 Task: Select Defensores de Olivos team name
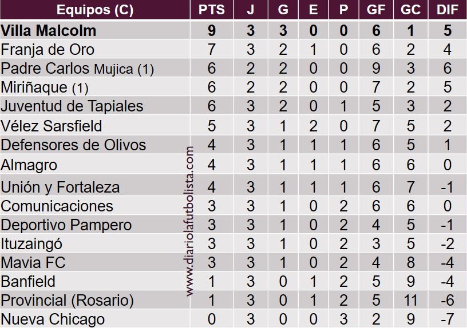click(x=73, y=145)
